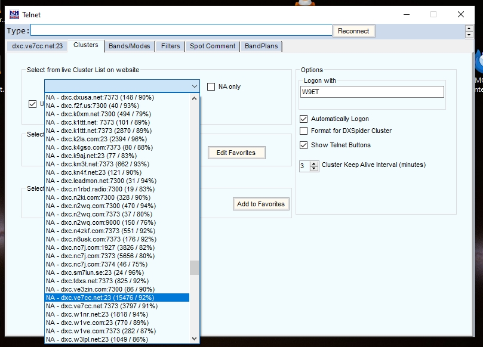Click the Telnet app icon in title bar
The height and width of the screenshot is (347, 483).
point(14,14)
